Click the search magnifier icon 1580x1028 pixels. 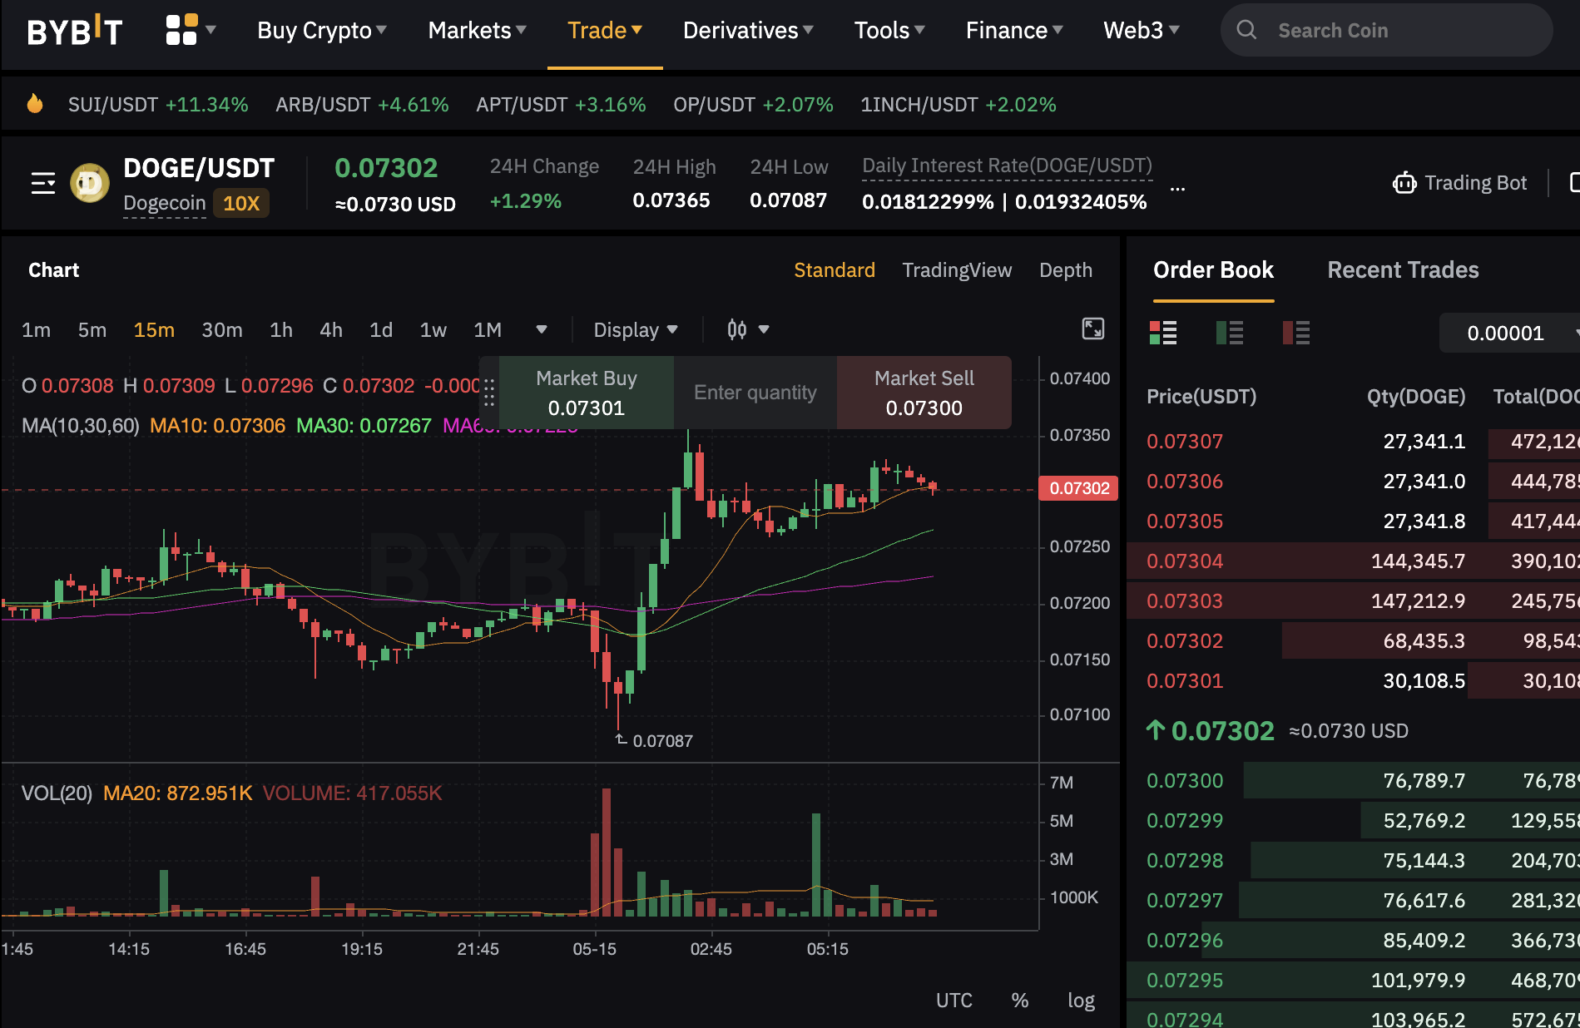(1246, 30)
